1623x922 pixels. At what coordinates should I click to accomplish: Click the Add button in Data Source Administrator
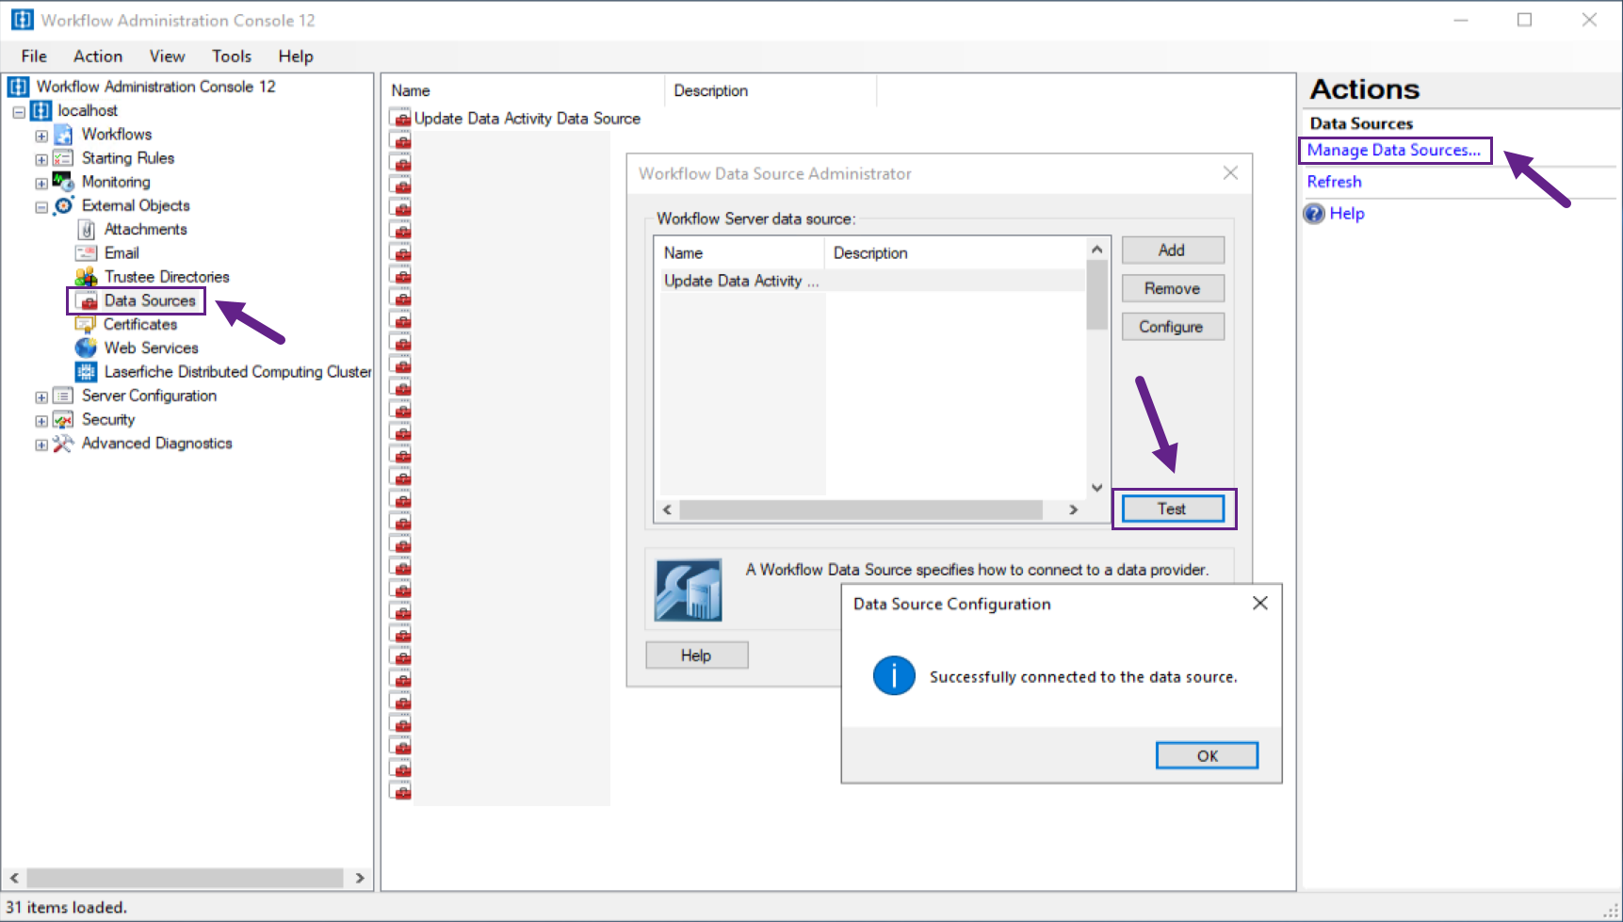1173,251
